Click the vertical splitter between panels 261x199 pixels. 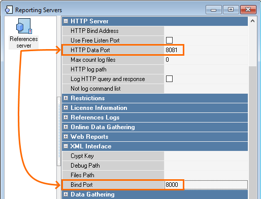click(x=59, y=132)
